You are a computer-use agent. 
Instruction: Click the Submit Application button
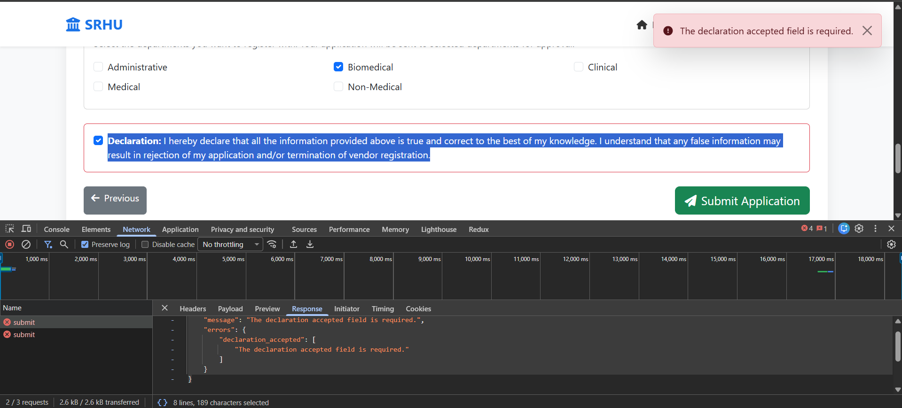click(x=742, y=200)
